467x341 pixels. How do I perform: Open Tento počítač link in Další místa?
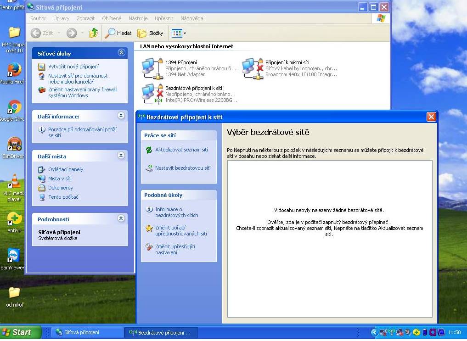click(63, 197)
